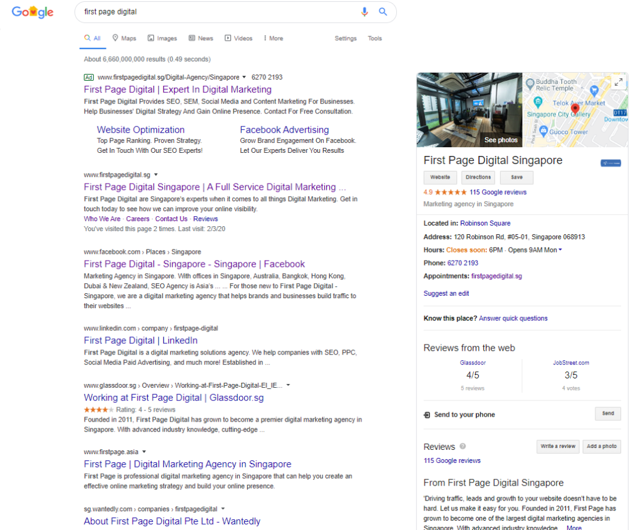The height and width of the screenshot is (530, 641).
Task: Expand the map with the fullscreen arrows icon
Action: coord(618,82)
